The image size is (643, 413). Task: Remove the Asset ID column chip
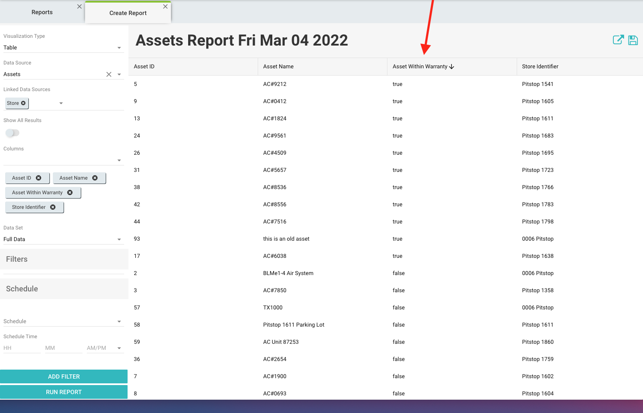(x=39, y=178)
